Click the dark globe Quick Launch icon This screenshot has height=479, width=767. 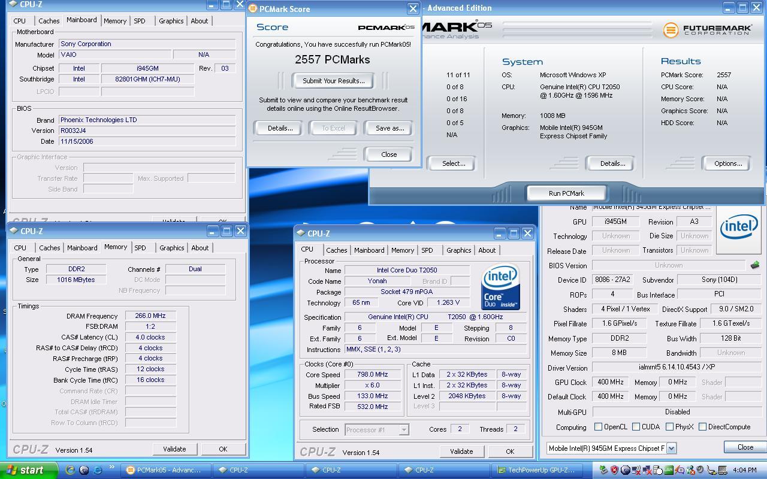coord(84,471)
